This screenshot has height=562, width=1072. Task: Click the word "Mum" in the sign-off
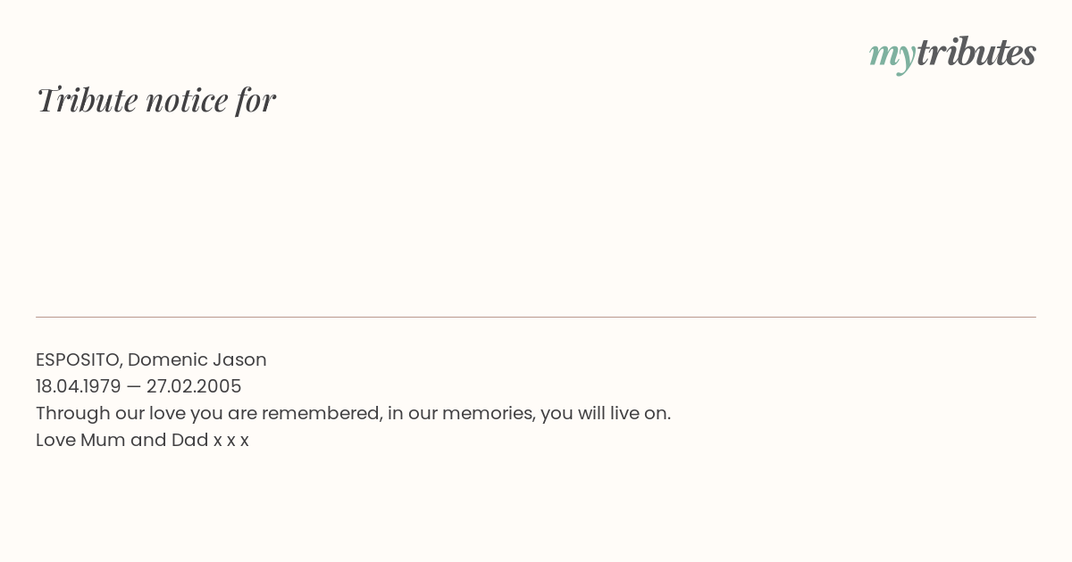pyautogui.click(x=103, y=440)
